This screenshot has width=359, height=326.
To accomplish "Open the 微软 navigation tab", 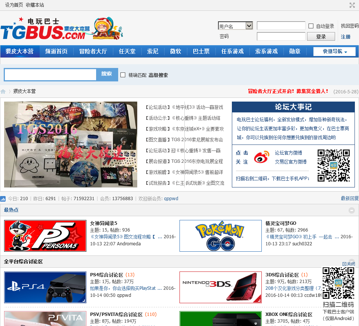I will tap(176, 52).
